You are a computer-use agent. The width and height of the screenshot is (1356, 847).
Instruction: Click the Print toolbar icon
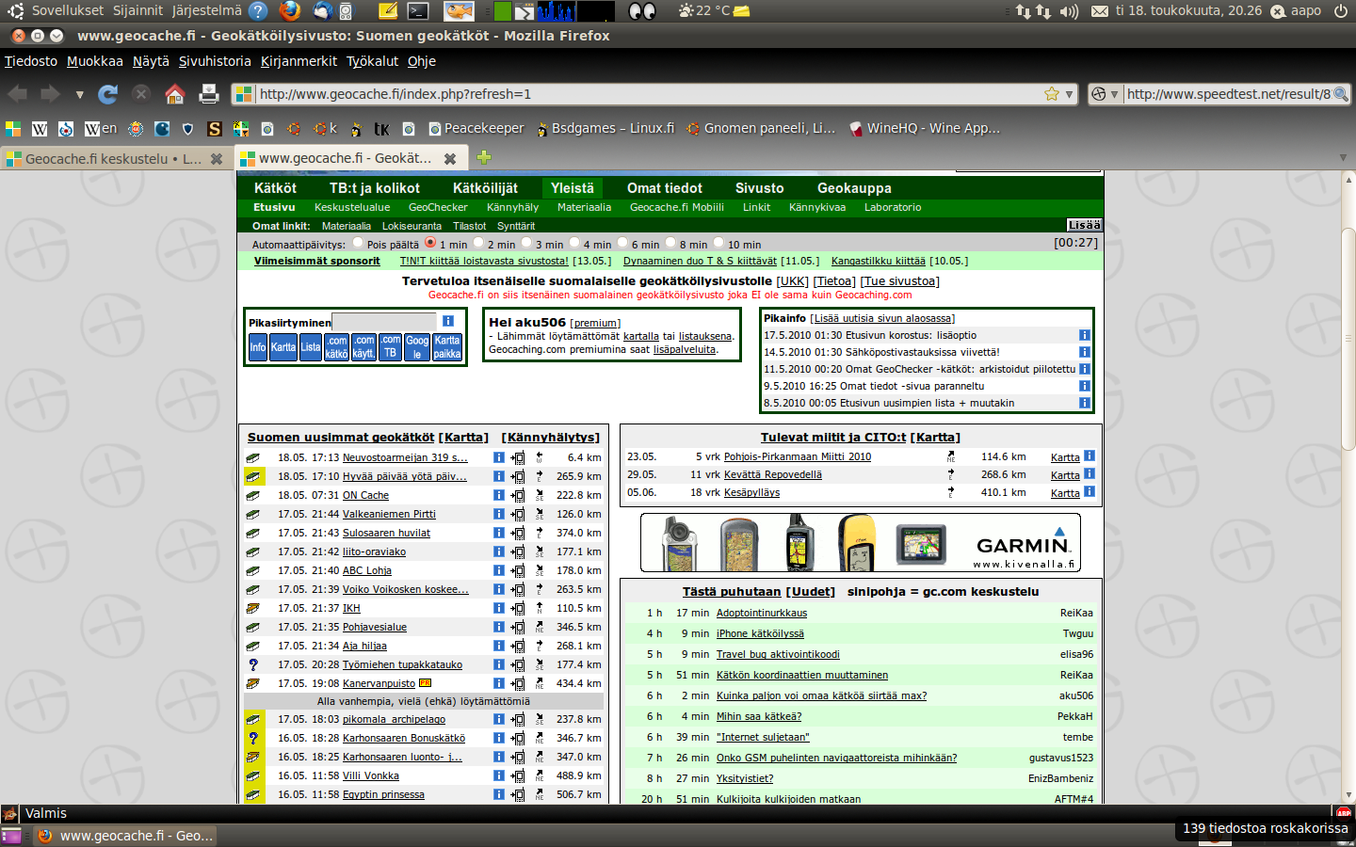(x=208, y=94)
